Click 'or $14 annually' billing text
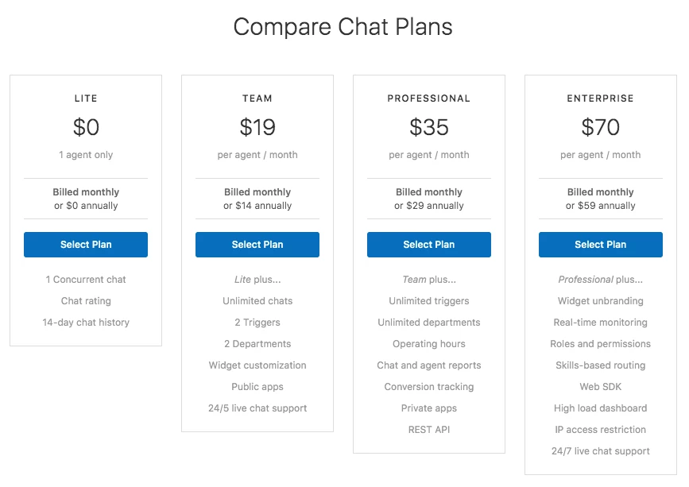The width and height of the screenshot is (689, 487). pyautogui.click(x=257, y=206)
